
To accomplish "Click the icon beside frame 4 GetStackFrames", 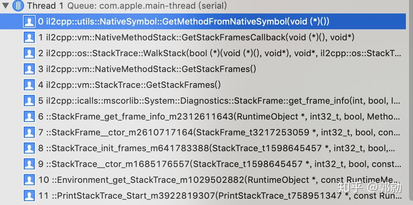I will [29, 85].
